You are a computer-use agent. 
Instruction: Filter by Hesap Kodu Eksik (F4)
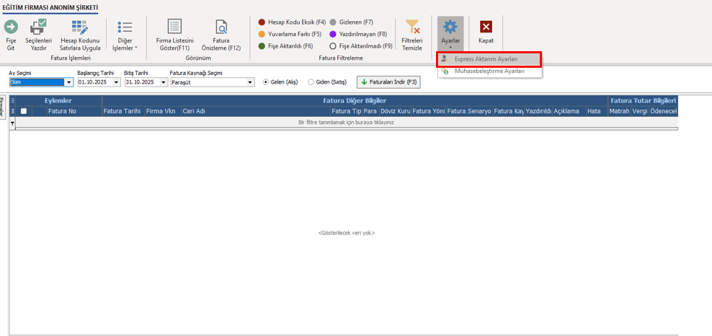[292, 22]
